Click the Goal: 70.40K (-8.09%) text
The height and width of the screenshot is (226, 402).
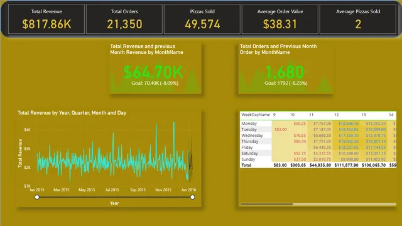tap(155, 83)
